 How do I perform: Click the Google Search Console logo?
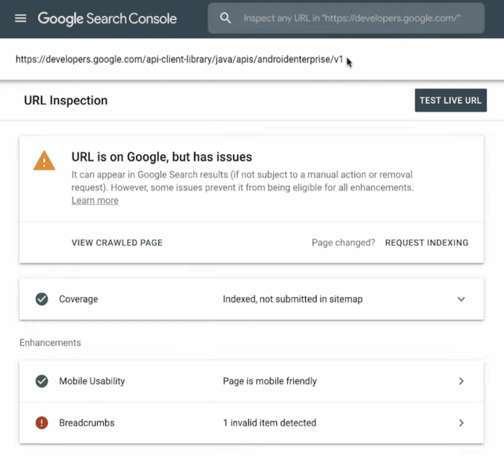(x=107, y=19)
